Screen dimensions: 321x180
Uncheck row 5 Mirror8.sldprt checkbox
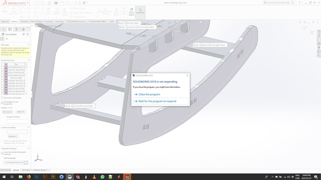[x=6, y=78]
